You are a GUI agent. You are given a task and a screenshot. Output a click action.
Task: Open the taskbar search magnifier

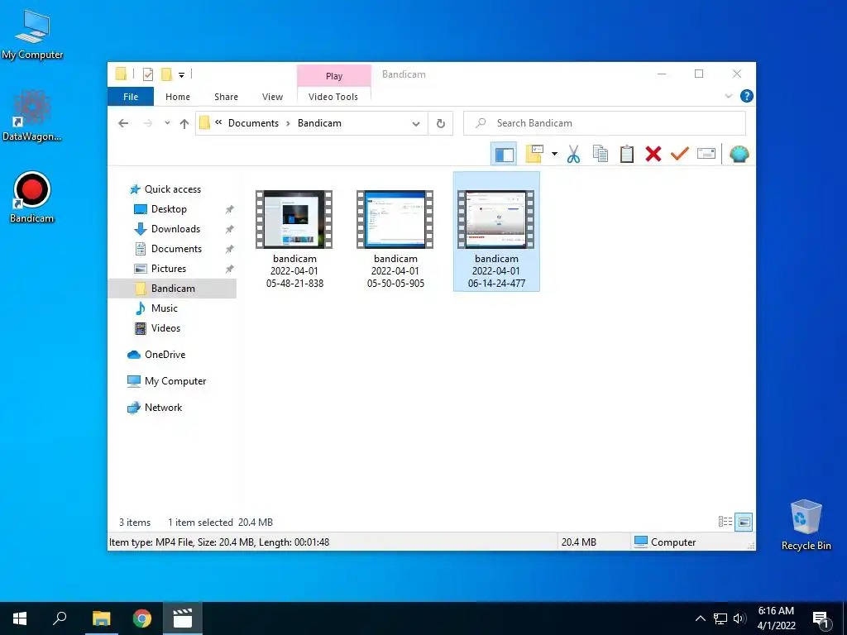[60, 618]
